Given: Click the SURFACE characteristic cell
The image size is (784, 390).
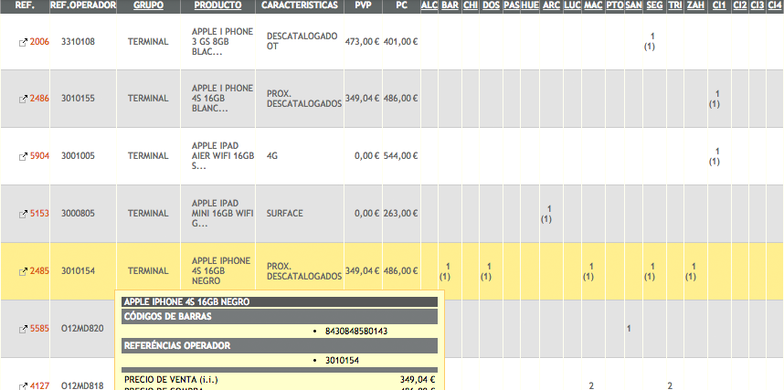Looking at the screenshot, I should 284,214.
